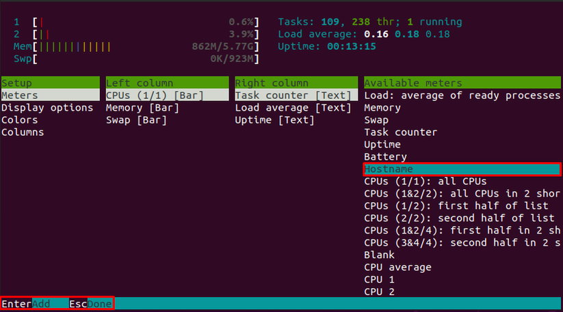Select Load average [Text] in Right column

[x=293, y=108]
